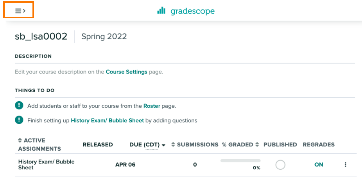
Task: Click the Released column header
Action: coord(98,145)
